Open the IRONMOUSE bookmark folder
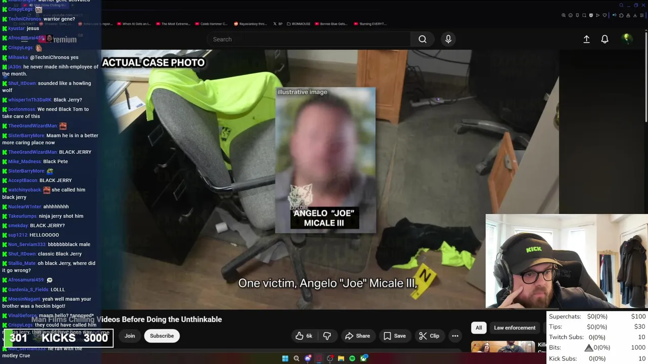648x364 pixels. pyautogui.click(x=299, y=24)
